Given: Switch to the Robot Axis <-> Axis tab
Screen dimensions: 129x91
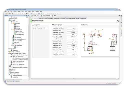Looking at the screenshot, I should pyautogui.click(x=43, y=18).
